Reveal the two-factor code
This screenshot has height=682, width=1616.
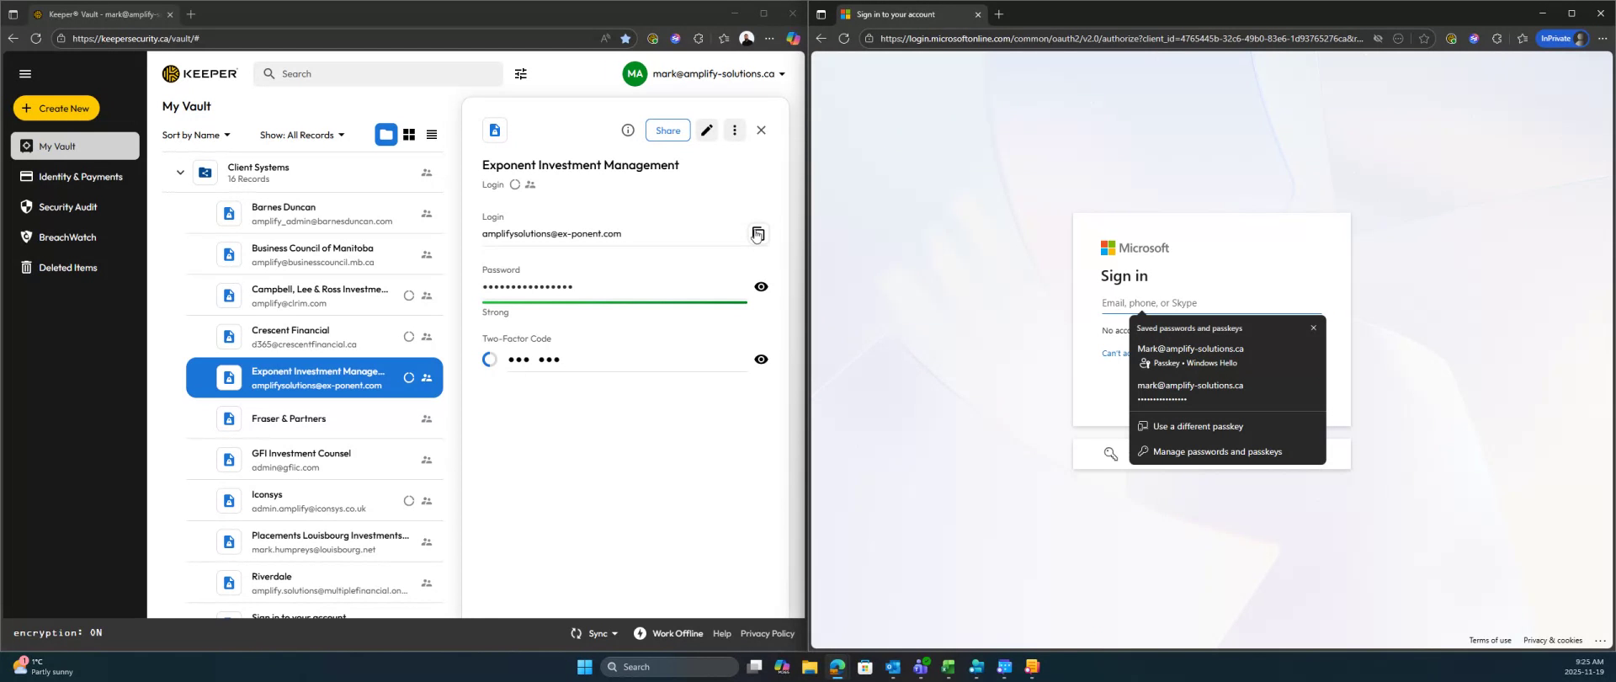pyautogui.click(x=761, y=360)
